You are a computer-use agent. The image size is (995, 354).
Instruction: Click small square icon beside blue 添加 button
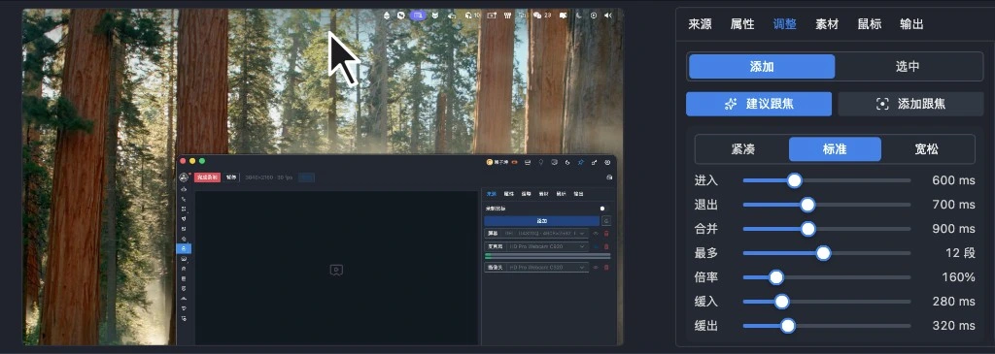606,221
